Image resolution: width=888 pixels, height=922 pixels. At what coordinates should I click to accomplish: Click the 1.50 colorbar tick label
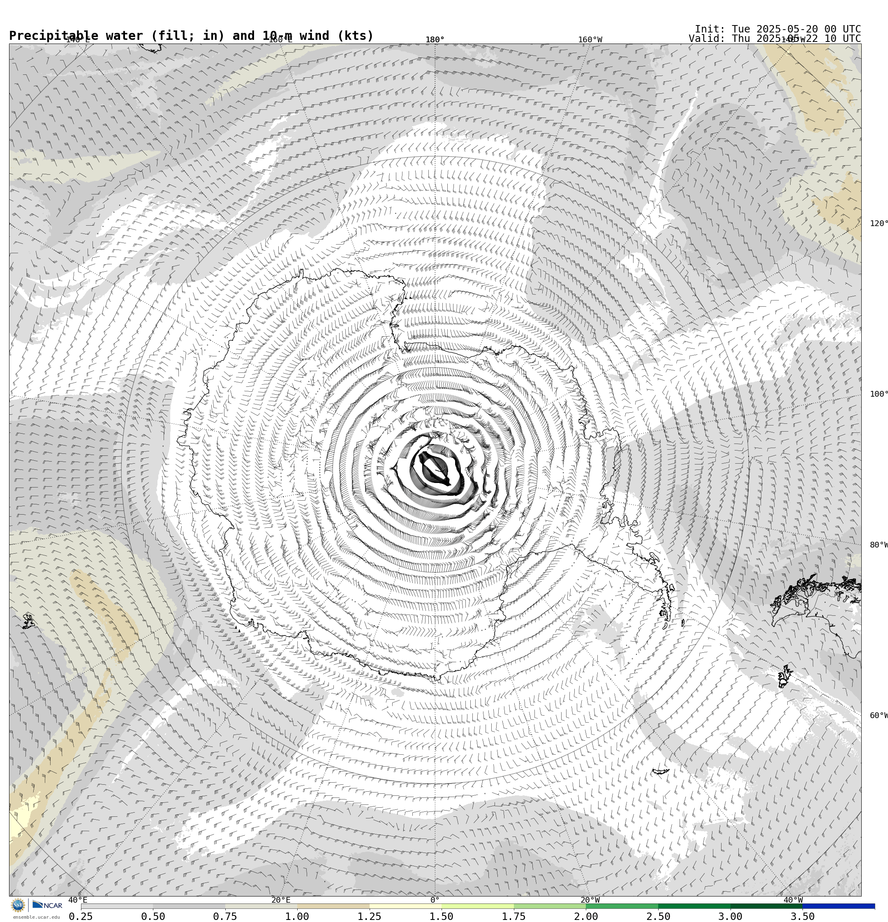(x=442, y=916)
